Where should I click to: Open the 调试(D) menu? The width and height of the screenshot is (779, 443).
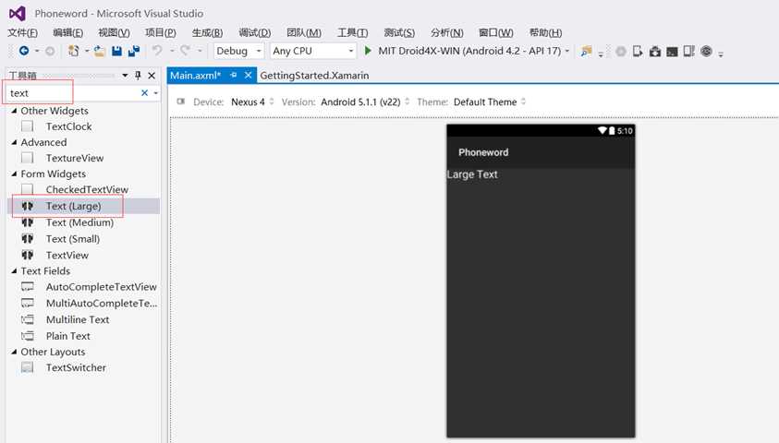click(x=255, y=32)
